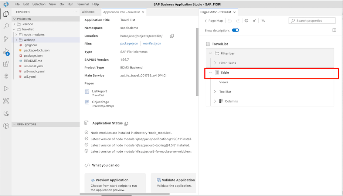Viewport: 343px width, 196px height.
Task: Click the Preview Application card
Action: pyautogui.click(x=115, y=184)
